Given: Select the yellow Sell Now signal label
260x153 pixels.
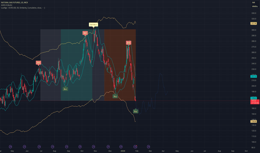Looking at the screenshot, I should click(x=93, y=25).
